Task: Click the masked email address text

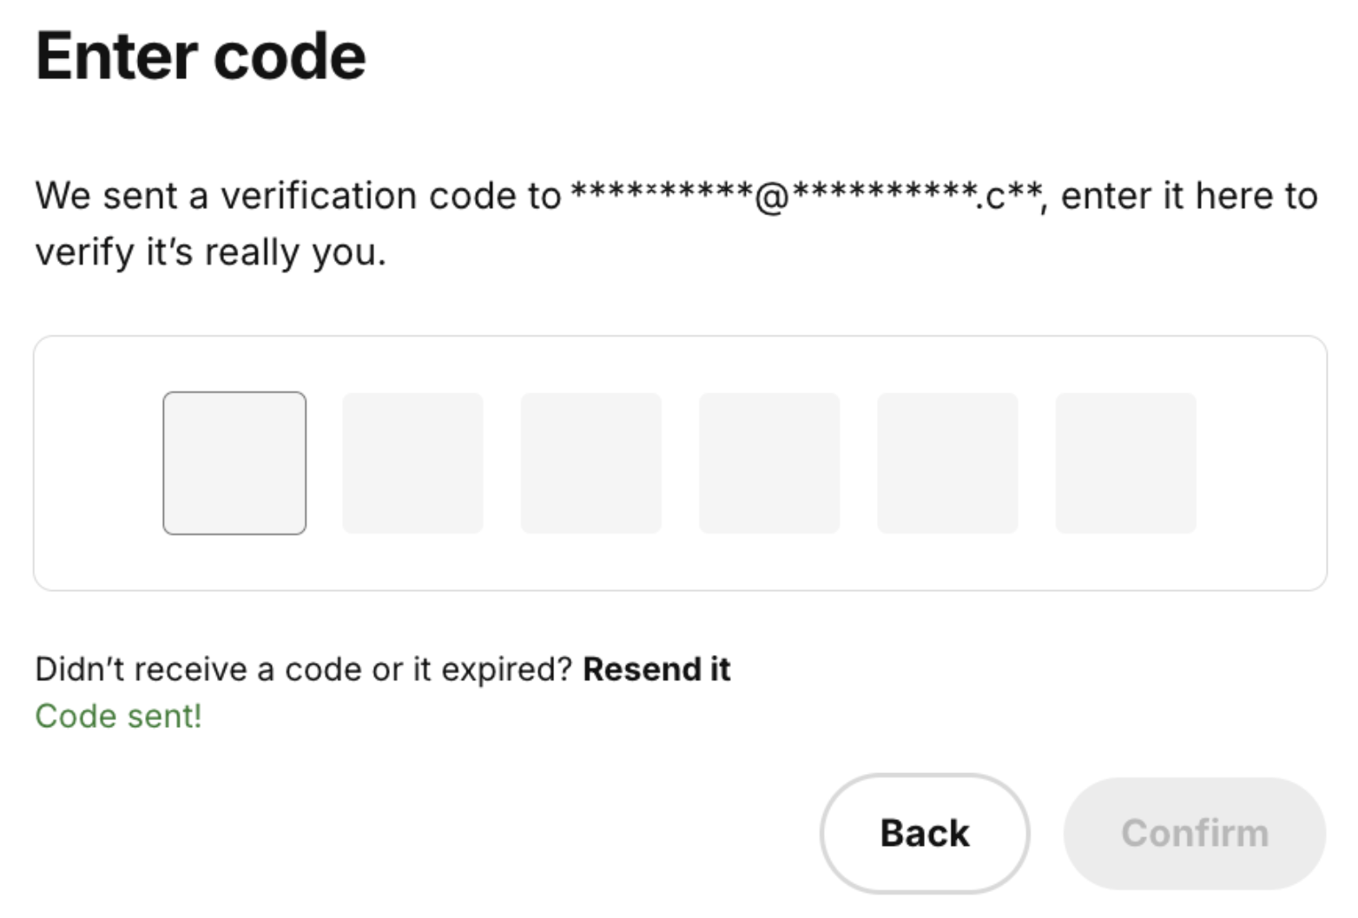Action: 808,196
